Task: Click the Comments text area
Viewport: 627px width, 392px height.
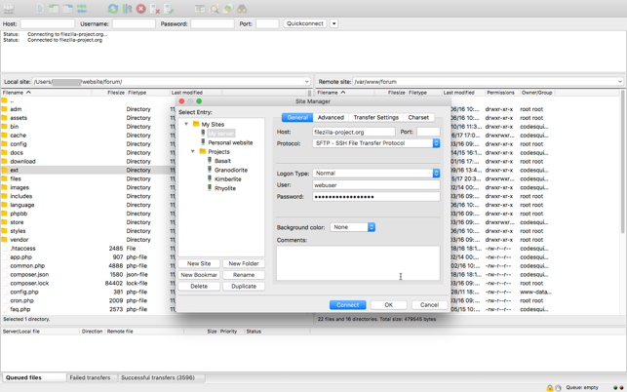Action: click(357, 262)
